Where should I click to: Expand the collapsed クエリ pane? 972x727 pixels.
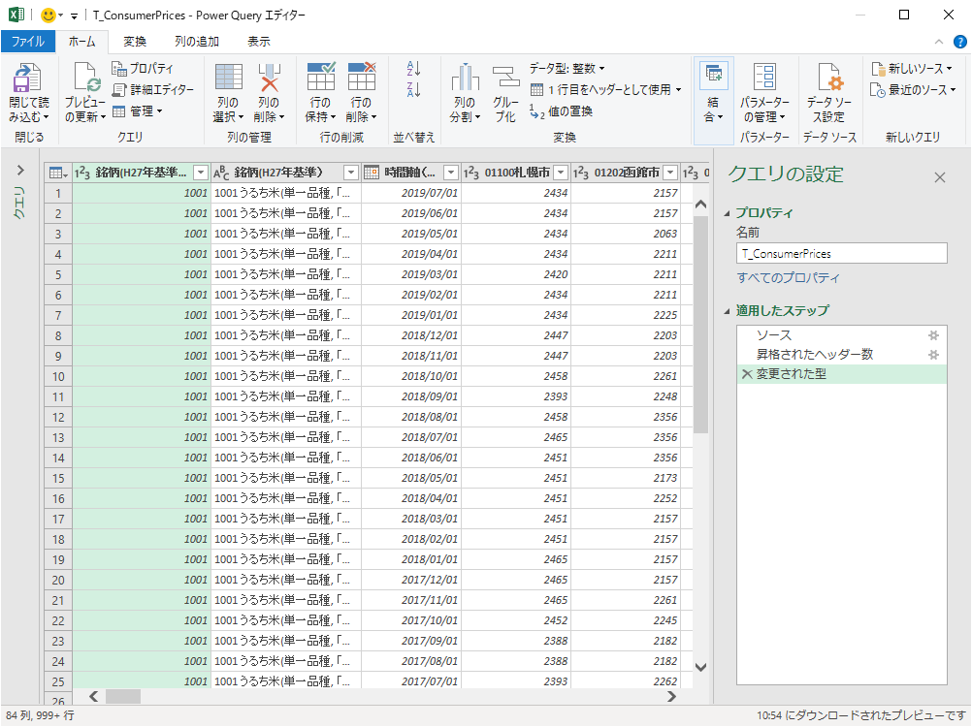[x=20, y=171]
